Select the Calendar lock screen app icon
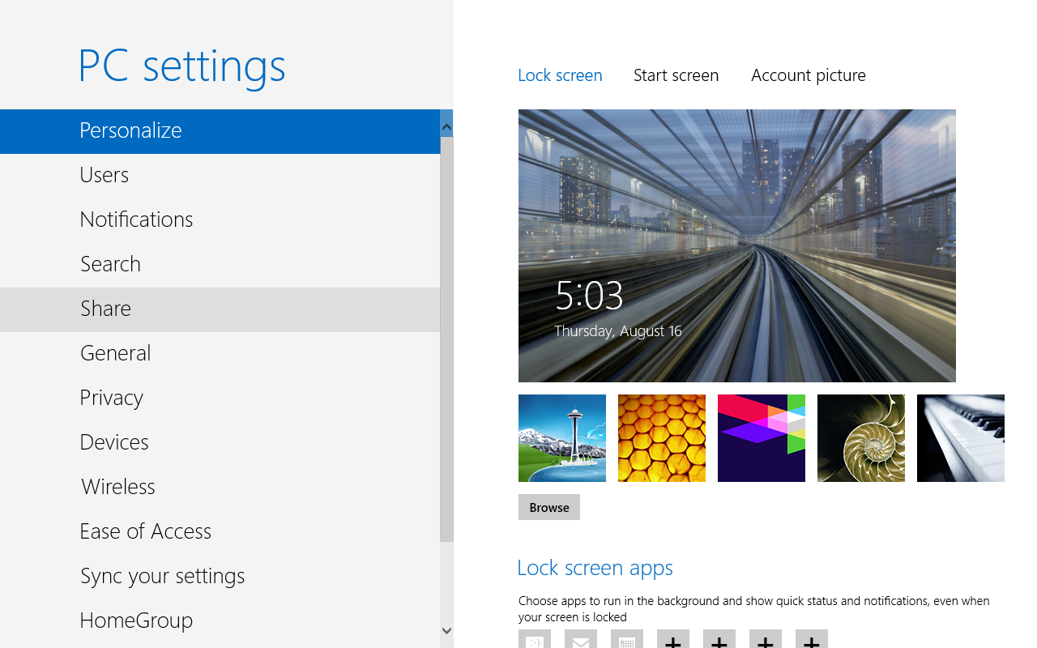This screenshot has width=1037, height=648. [626, 641]
